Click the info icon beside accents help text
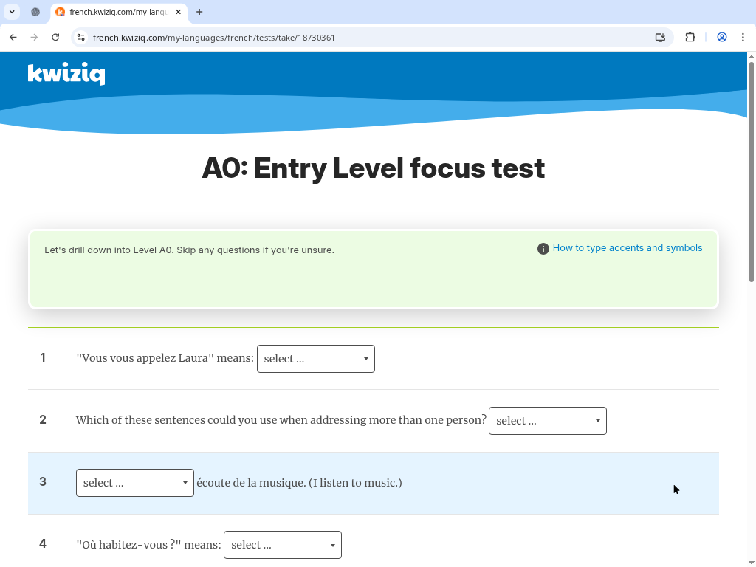The height and width of the screenshot is (567, 756). coord(542,249)
